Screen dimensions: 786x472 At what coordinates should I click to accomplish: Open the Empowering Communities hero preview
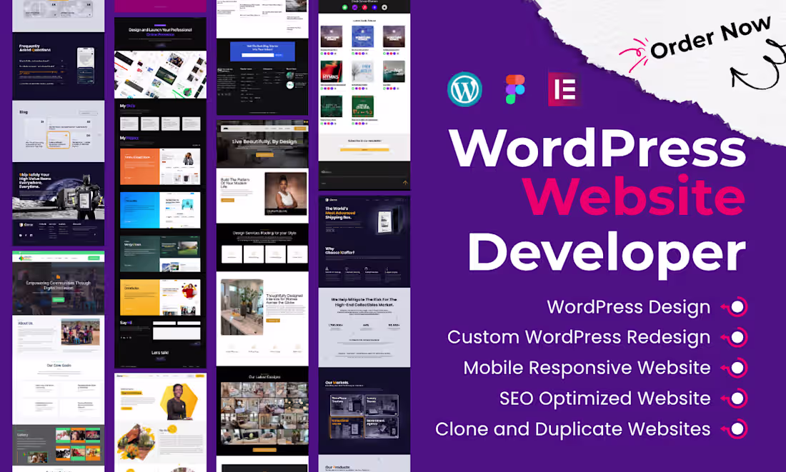[58, 288]
